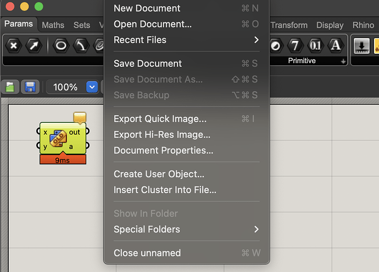
Task: Click the green Open File toolbar icon
Action: tap(10, 87)
